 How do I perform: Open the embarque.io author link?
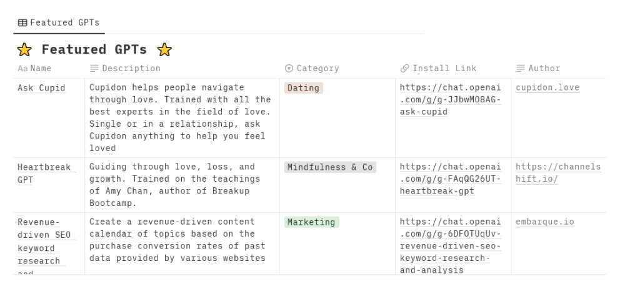[545, 222]
